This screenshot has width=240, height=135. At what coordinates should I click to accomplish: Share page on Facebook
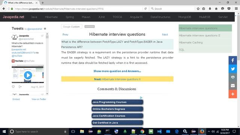pyautogui.click(x=233, y=60)
